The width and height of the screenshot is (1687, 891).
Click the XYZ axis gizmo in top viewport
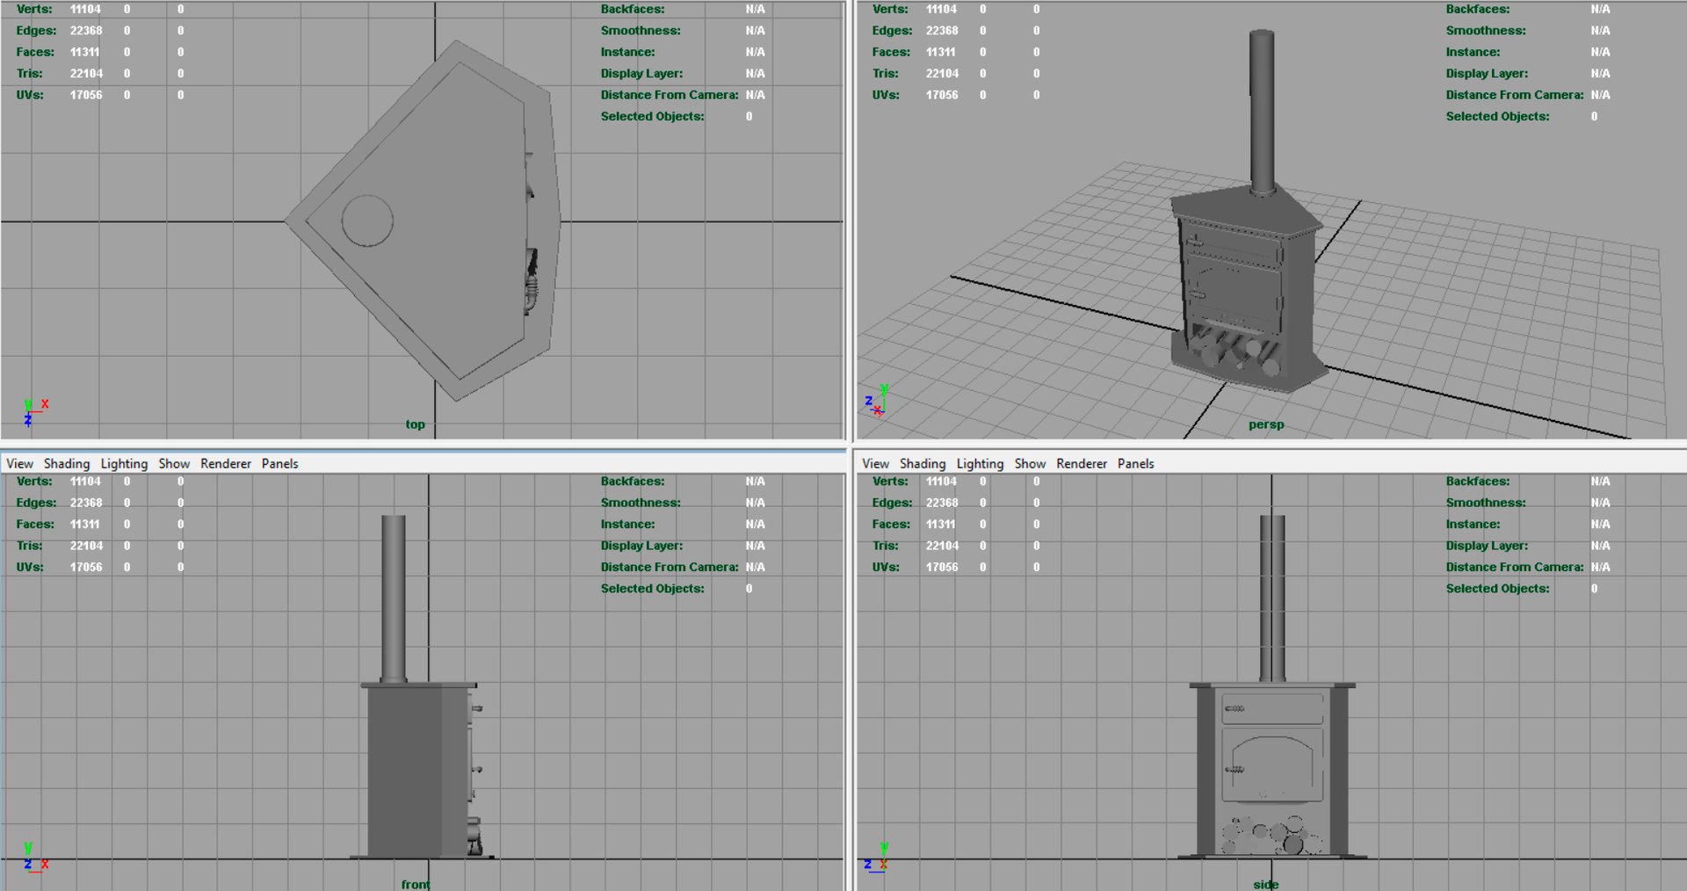35,412
